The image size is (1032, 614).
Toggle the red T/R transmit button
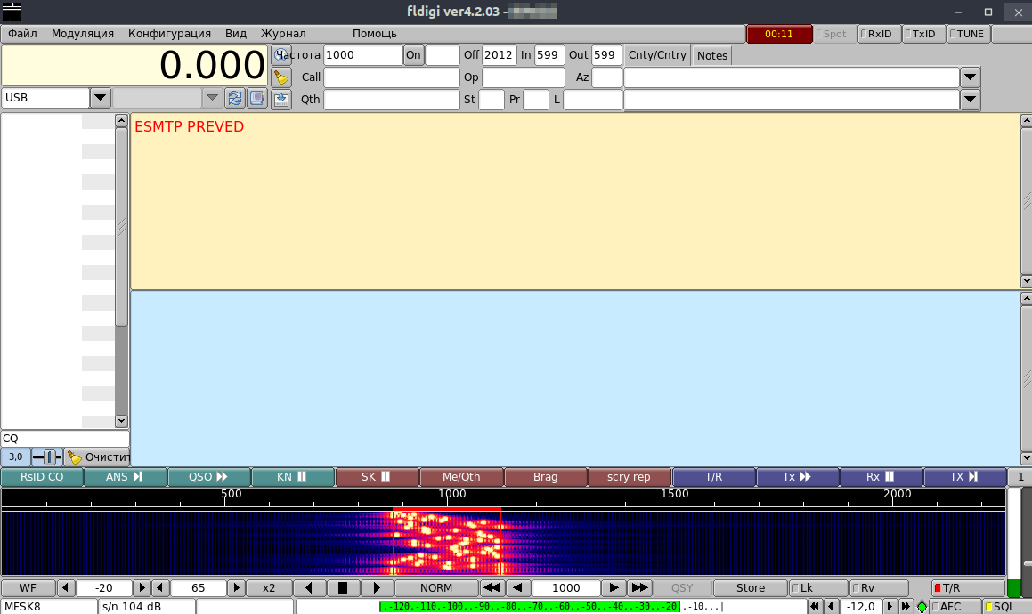click(x=968, y=587)
